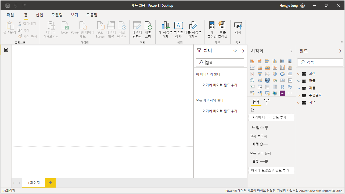Click 새 시각적 개체 button

click(165, 30)
